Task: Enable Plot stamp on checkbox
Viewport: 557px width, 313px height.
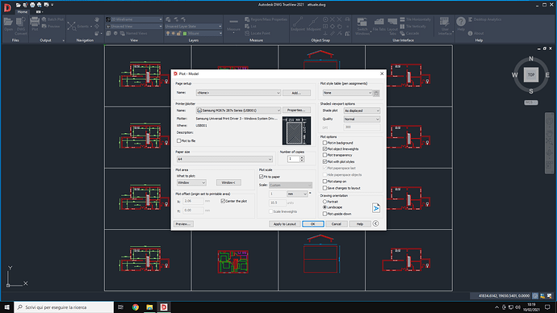Action: click(325, 182)
